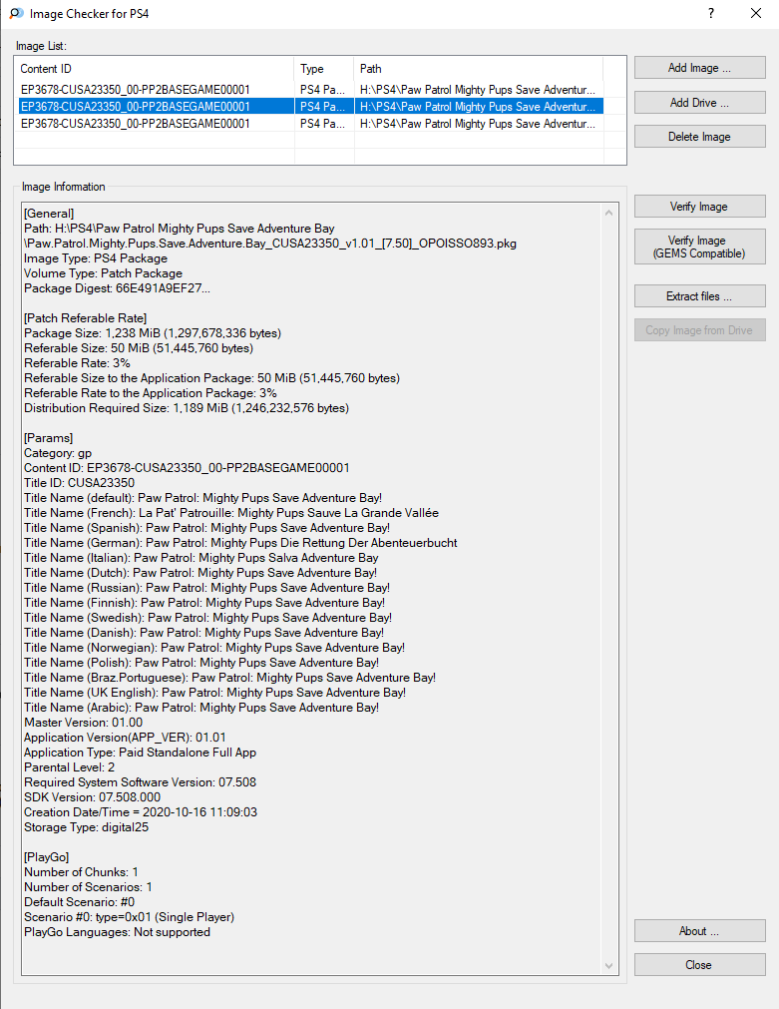Viewport: 779px width, 1009px height.
Task: Click the Image Checker app icon in title bar
Action: coord(16,14)
